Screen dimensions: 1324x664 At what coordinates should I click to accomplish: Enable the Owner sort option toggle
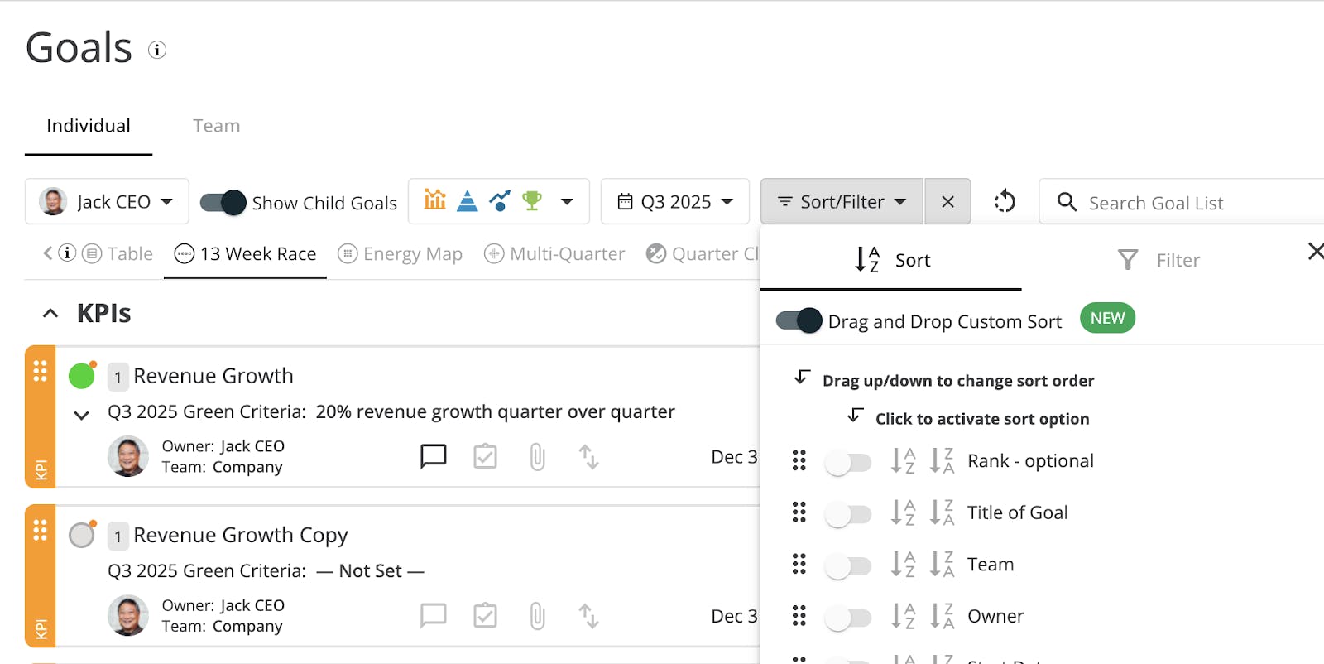[848, 617]
